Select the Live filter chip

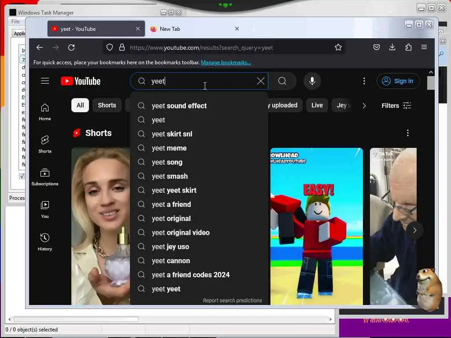point(317,105)
